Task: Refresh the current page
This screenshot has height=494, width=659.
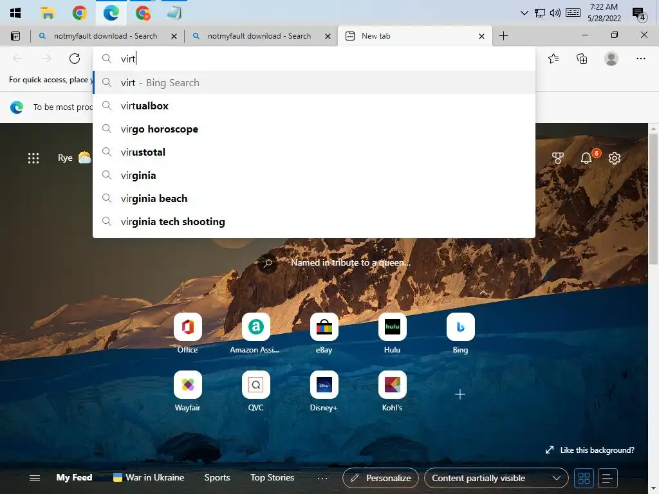Action: click(x=75, y=59)
